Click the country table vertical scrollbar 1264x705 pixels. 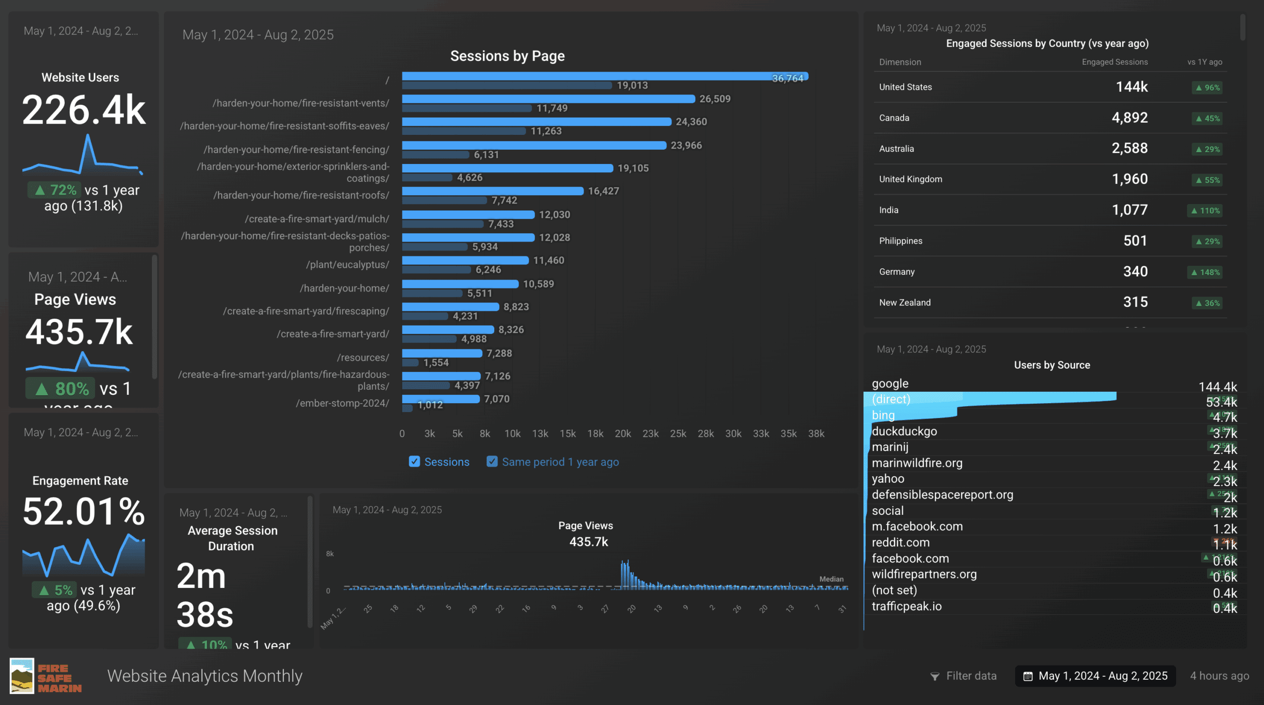(1242, 28)
